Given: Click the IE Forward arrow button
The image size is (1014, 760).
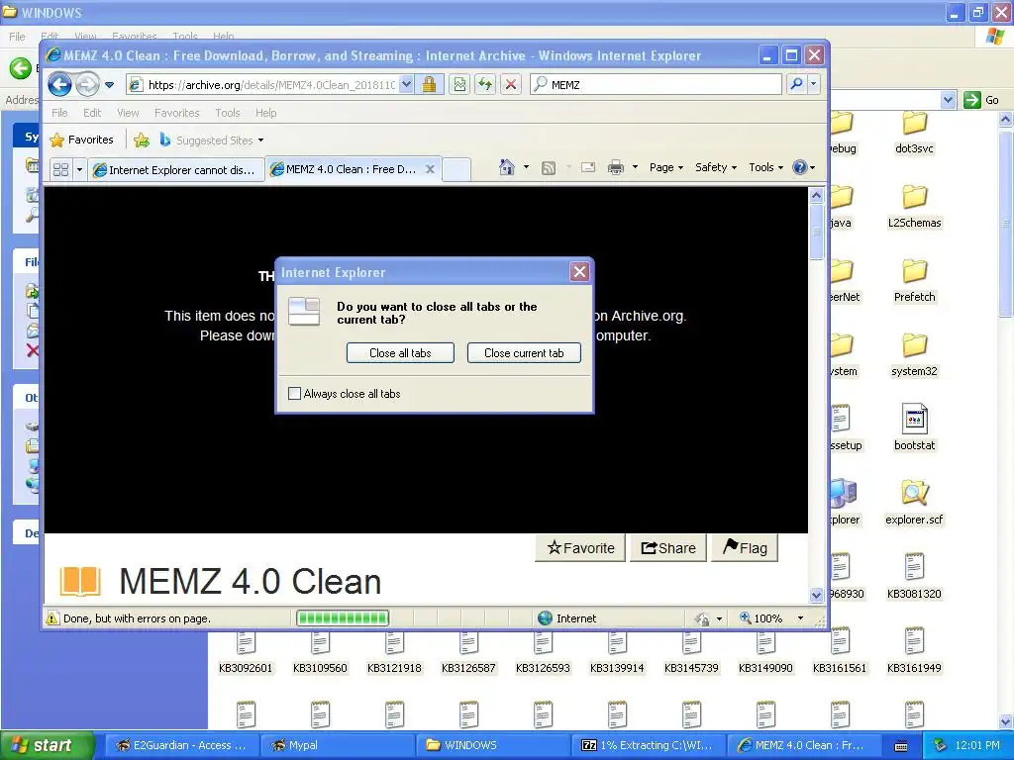Looking at the screenshot, I should pos(87,85).
